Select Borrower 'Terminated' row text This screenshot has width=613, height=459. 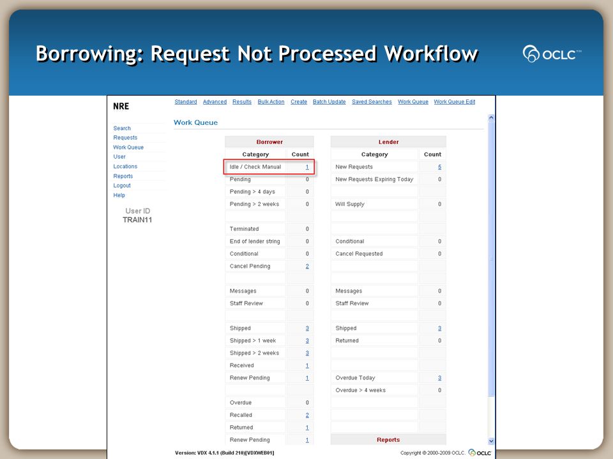(x=245, y=229)
